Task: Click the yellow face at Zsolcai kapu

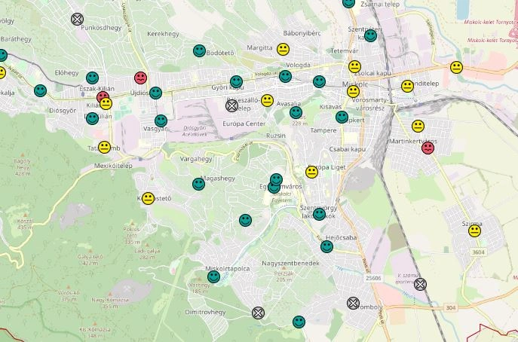Action: point(354,66)
